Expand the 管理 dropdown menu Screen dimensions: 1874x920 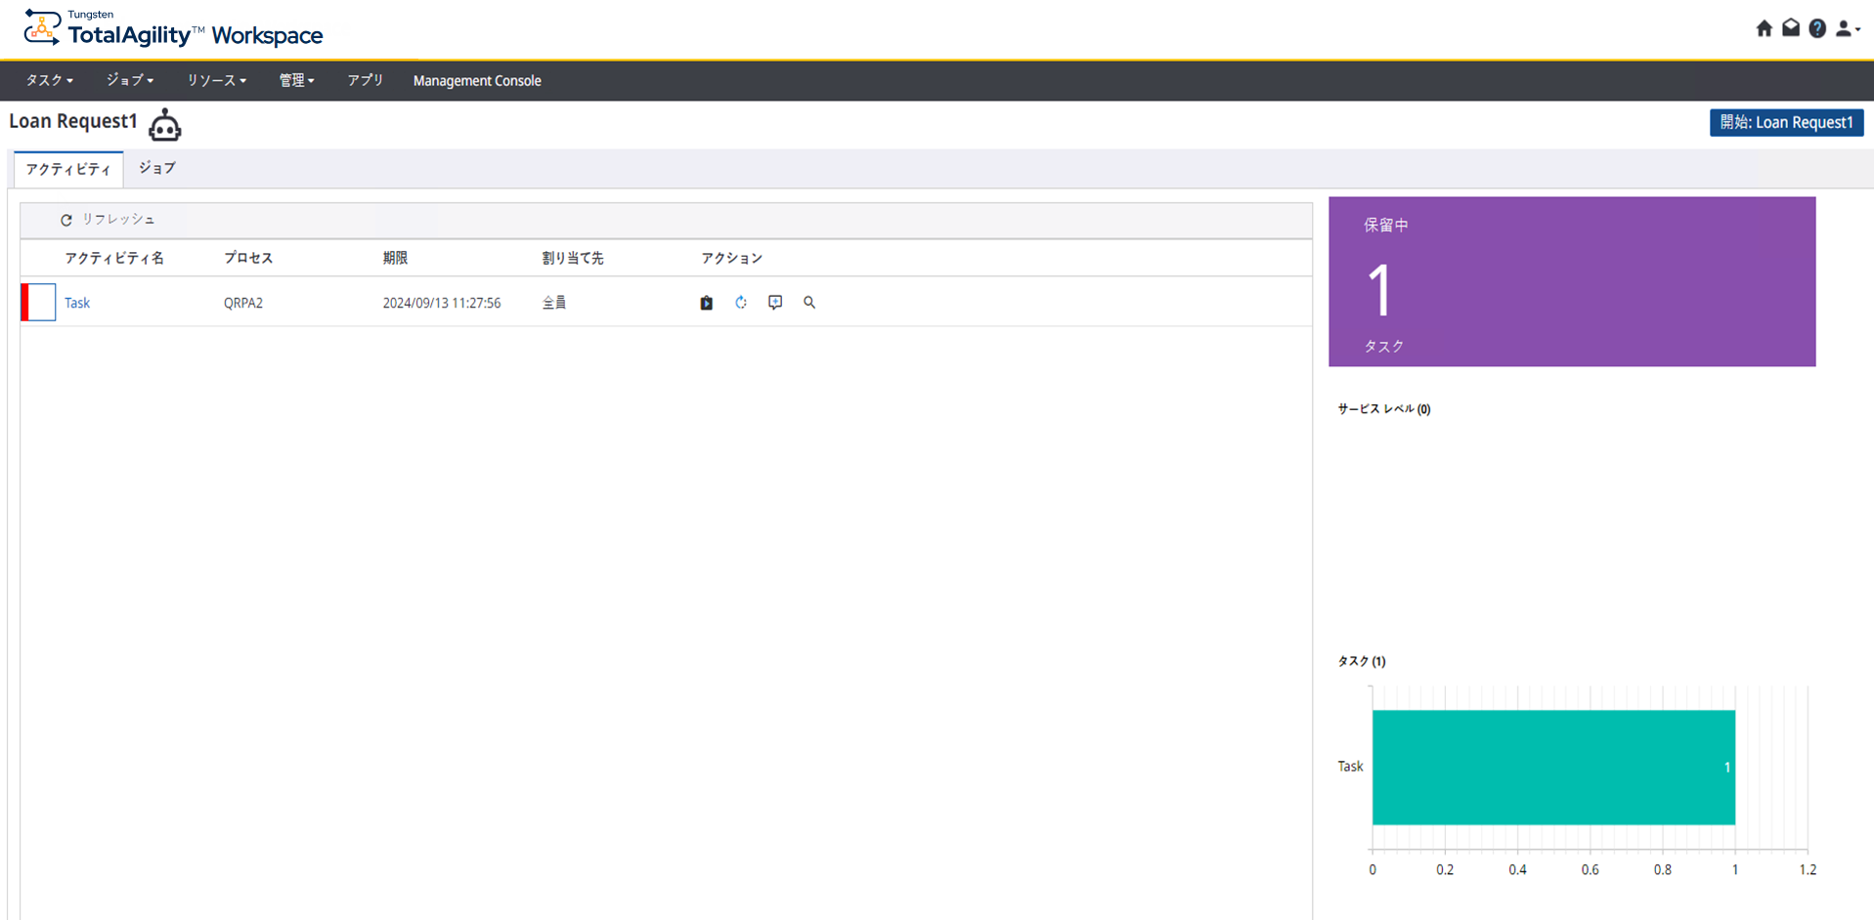(296, 80)
